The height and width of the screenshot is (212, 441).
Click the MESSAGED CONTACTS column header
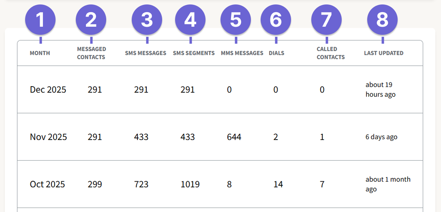[92, 53]
